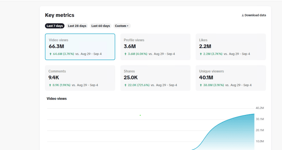Screen dimensions: 282x150
Task: Click green up arrow in Shares card
Action: (125, 85)
